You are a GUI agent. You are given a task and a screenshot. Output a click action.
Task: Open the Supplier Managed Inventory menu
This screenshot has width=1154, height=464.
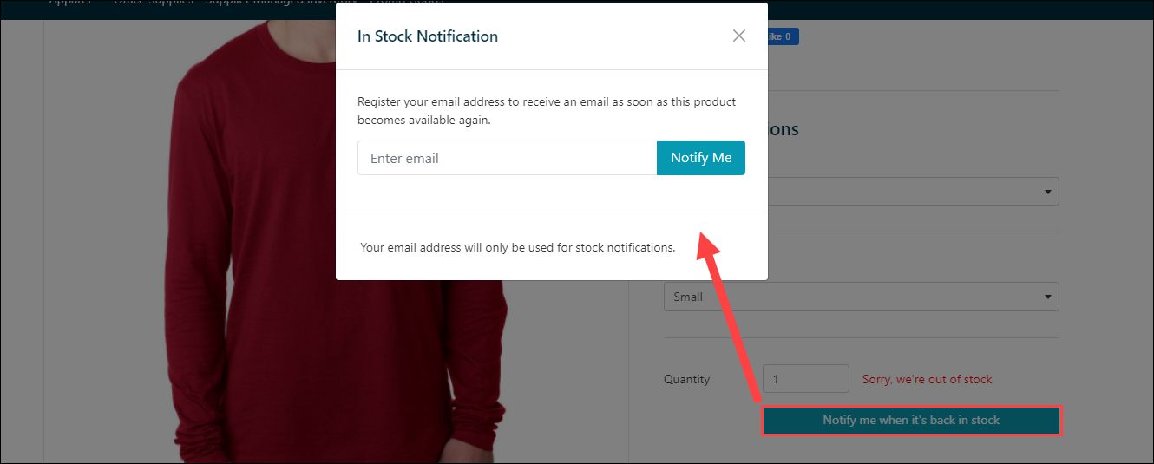(x=280, y=3)
